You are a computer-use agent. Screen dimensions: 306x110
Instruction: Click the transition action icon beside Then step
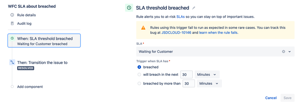(x=12, y=62)
